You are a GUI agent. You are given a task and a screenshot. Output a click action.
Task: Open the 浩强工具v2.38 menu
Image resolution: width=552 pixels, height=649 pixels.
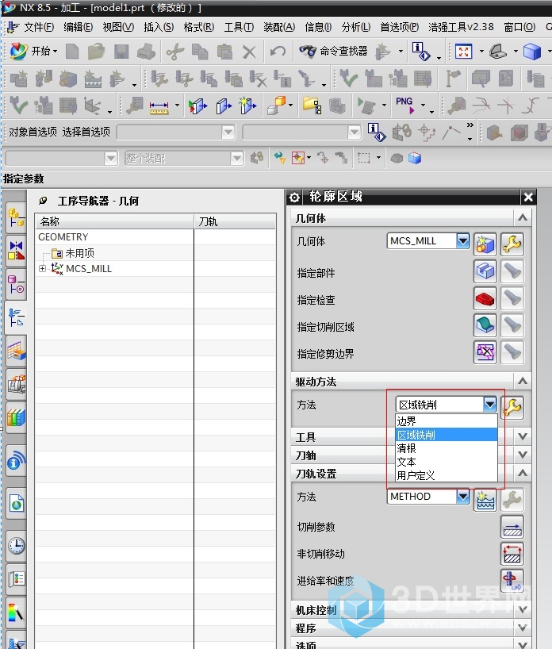pyautogui.click(x=461, y=27)
